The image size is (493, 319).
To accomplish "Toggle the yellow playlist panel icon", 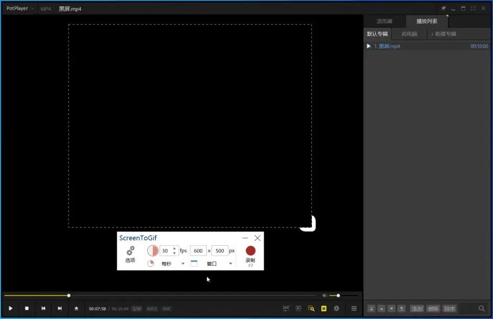I will pyautogui.click(x=324, y=309).
